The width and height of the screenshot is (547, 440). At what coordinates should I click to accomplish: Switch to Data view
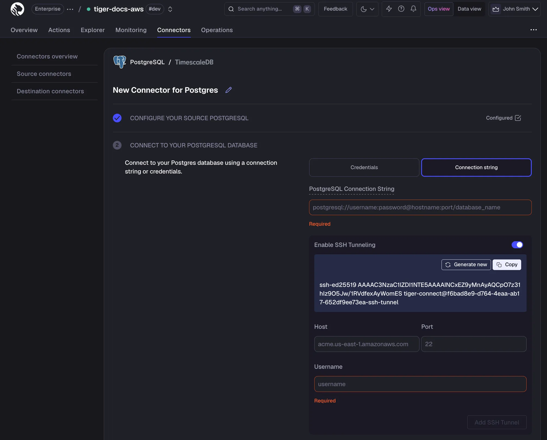click(470, 9)
